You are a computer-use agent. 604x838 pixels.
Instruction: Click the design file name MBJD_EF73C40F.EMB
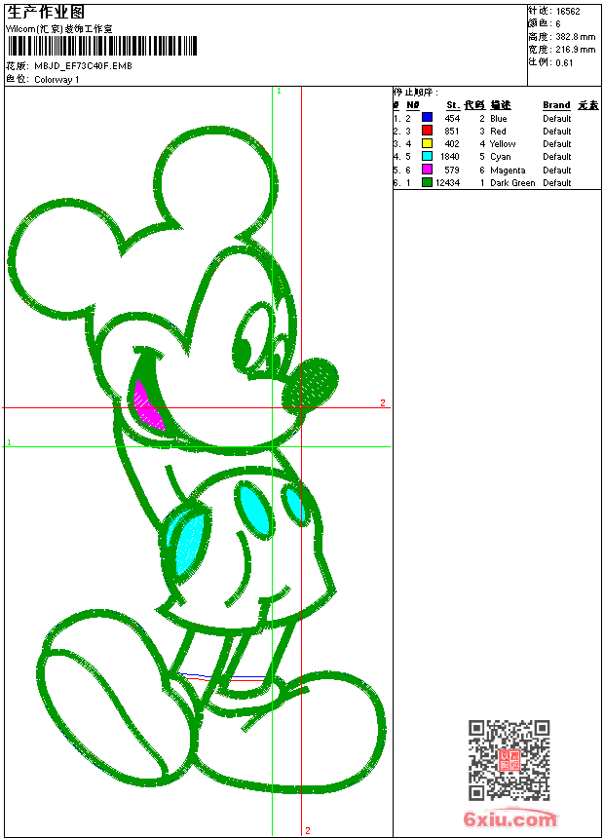pos(83,65)
